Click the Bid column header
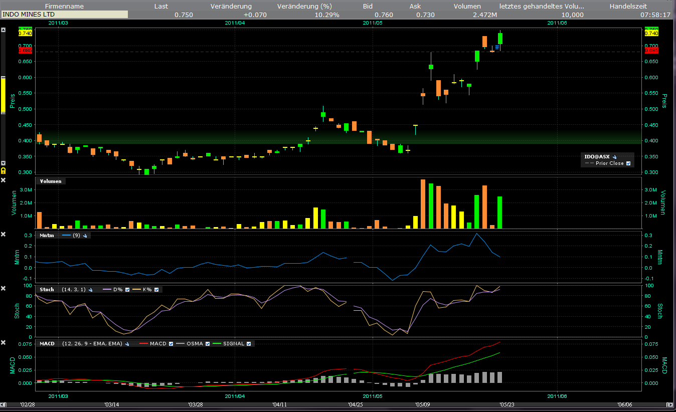This screenshot has width=676, height=412. 368,7
